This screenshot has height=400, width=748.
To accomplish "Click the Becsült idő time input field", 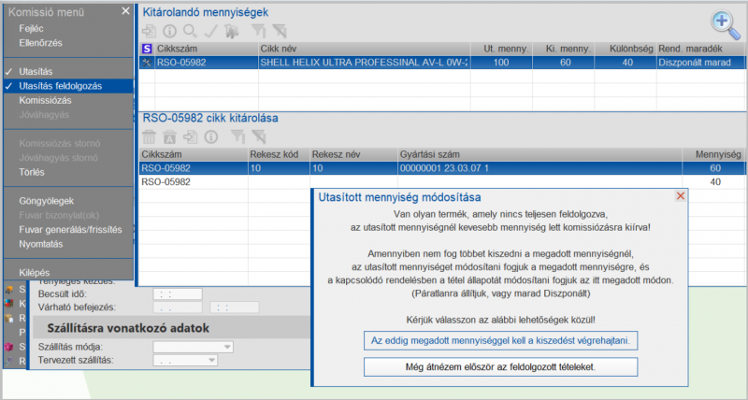I will click(x=178, y=293).
